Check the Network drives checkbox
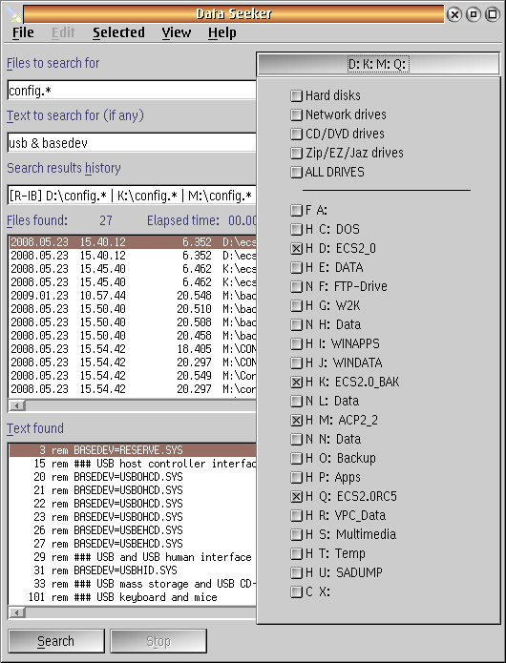This screenshot has height=663, width=506. pos(297,115)
